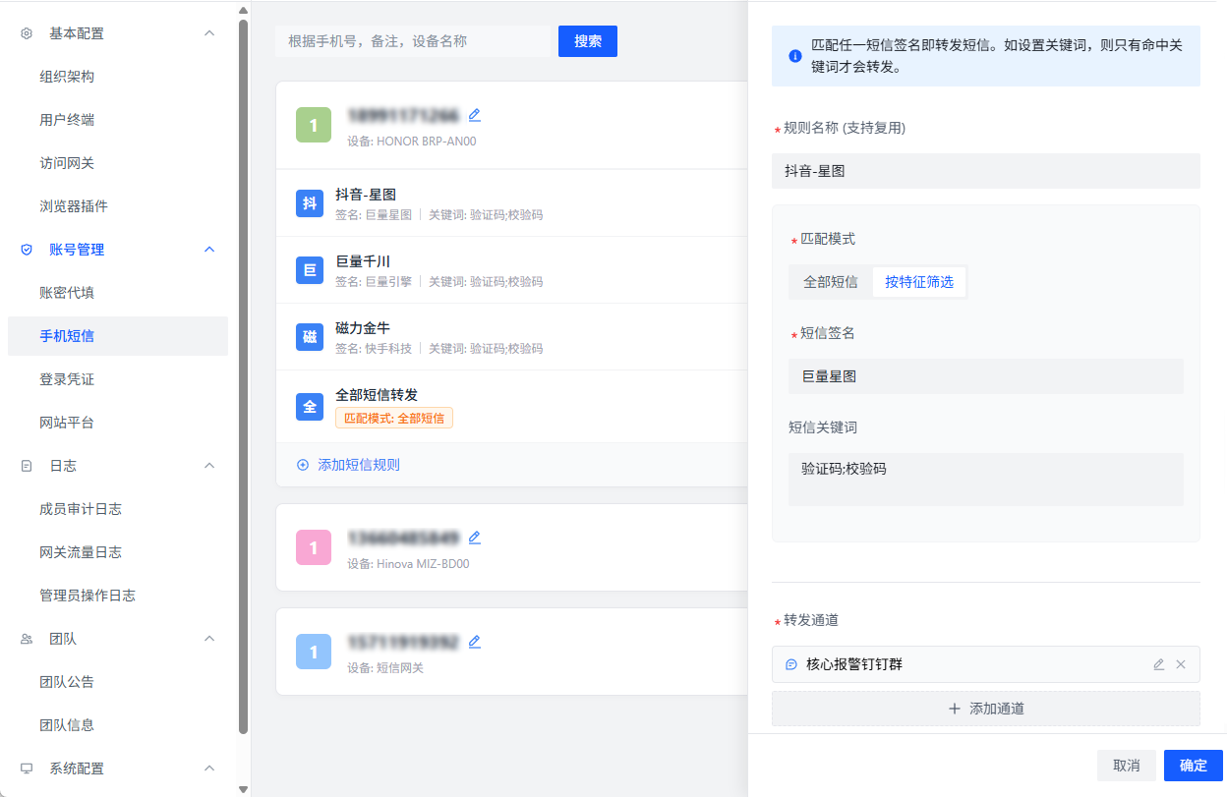
Task: Click the 添加通道 button
Action: pyautogui.click(x=986, y=709)
